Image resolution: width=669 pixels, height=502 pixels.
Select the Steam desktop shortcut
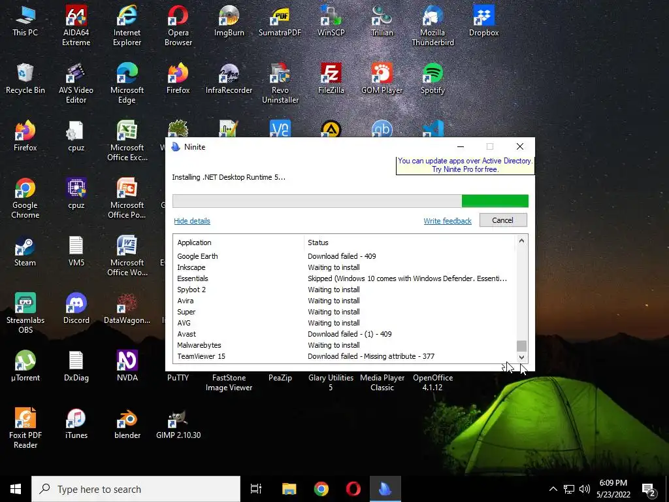pos(25,252)
